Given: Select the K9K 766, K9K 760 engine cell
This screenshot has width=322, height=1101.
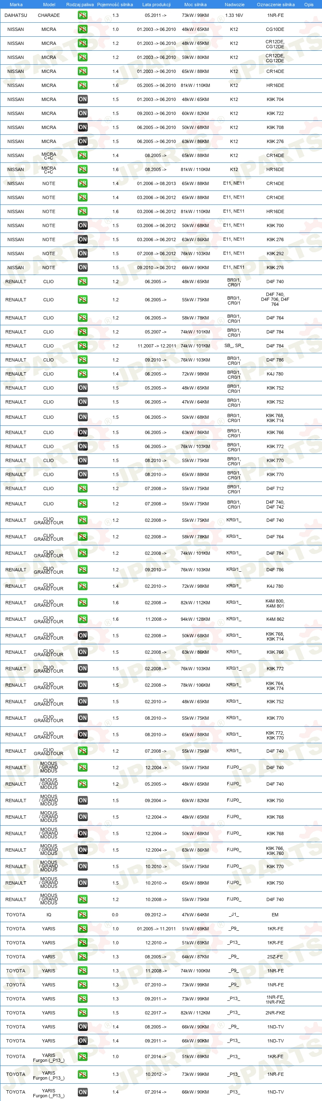Looking at the screenshot, I should (275, 850).
